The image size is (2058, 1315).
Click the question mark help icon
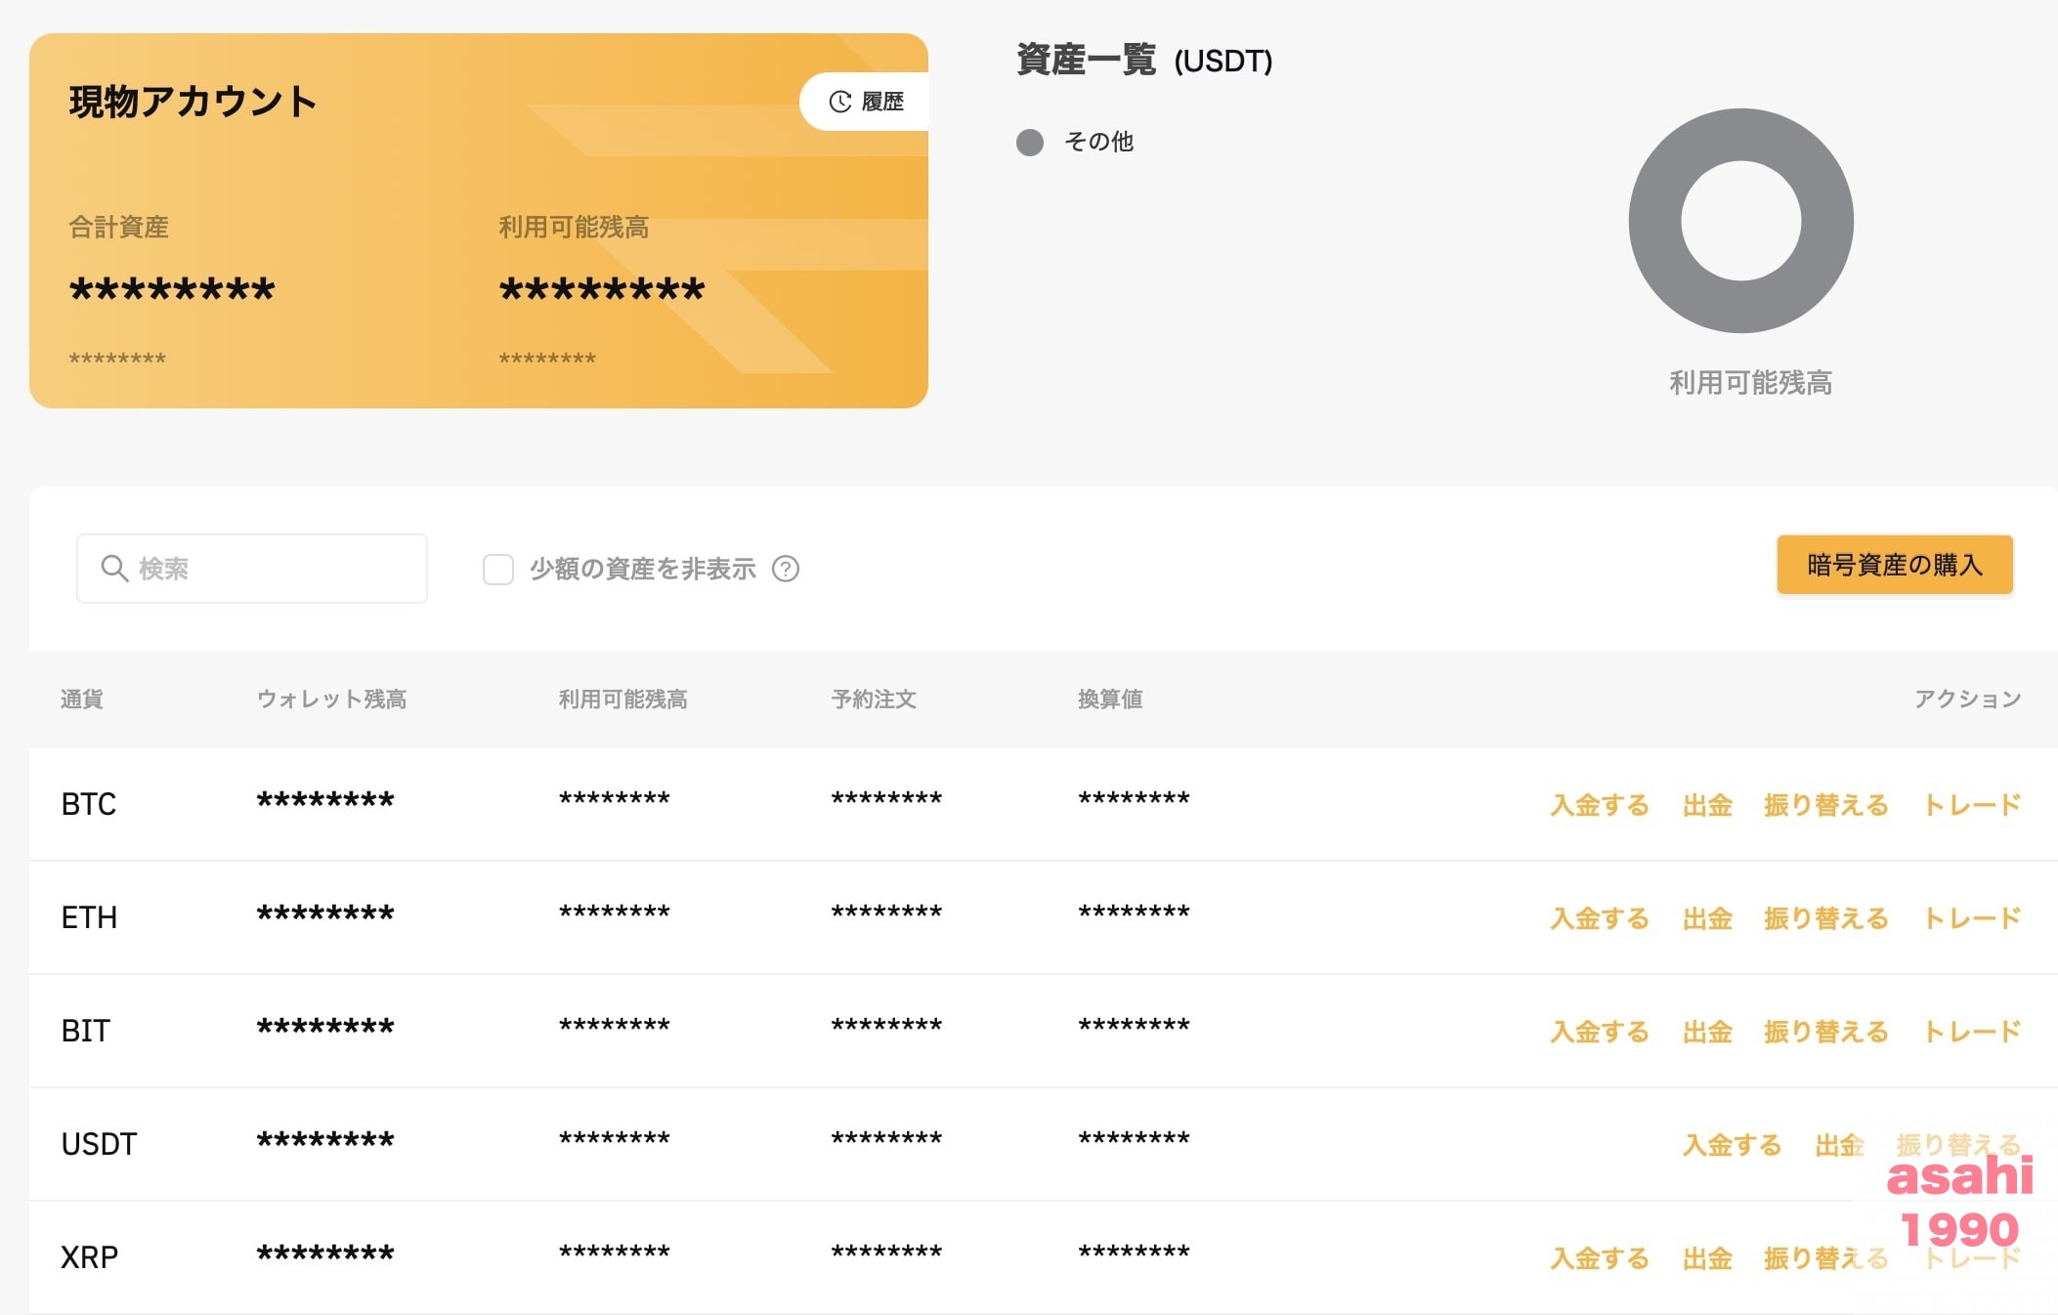[x=786, y=569]
